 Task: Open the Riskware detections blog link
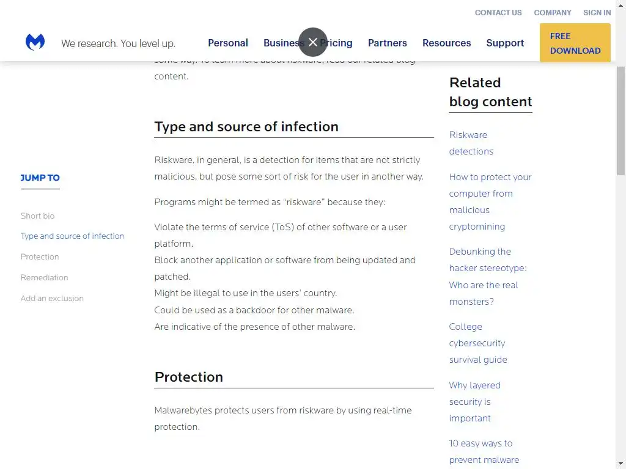[x=471, y=143]
